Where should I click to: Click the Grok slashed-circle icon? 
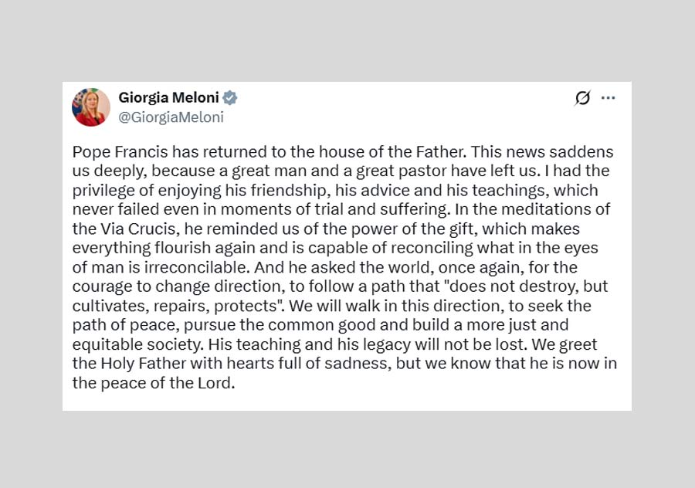(583, 98)
